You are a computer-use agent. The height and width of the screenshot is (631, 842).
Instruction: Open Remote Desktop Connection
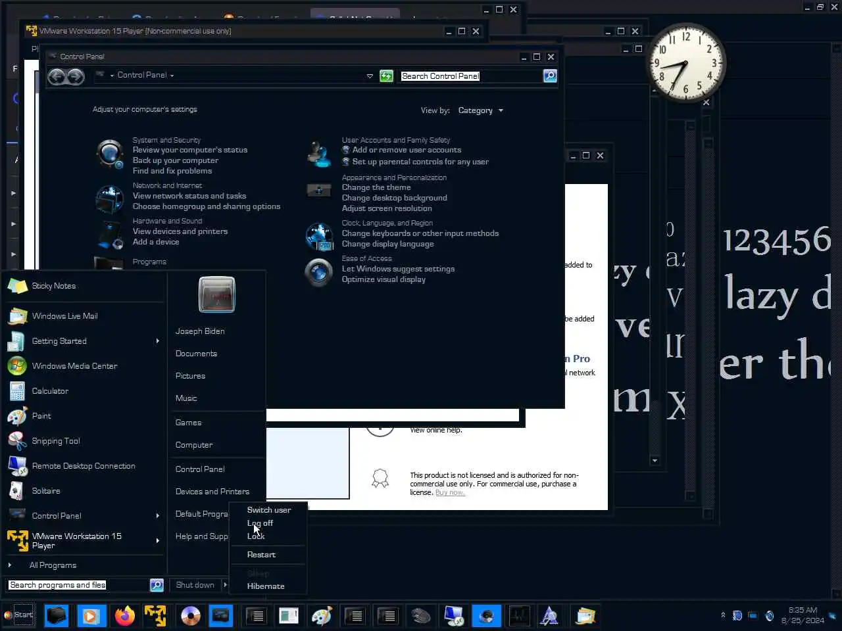click(x=84, y=466)
